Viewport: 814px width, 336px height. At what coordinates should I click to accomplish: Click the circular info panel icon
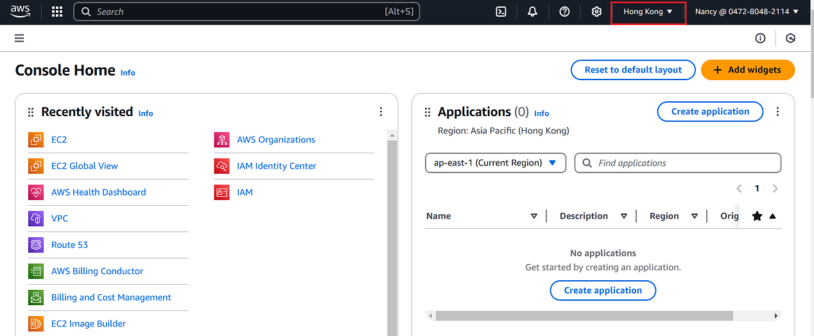point(760,38)
